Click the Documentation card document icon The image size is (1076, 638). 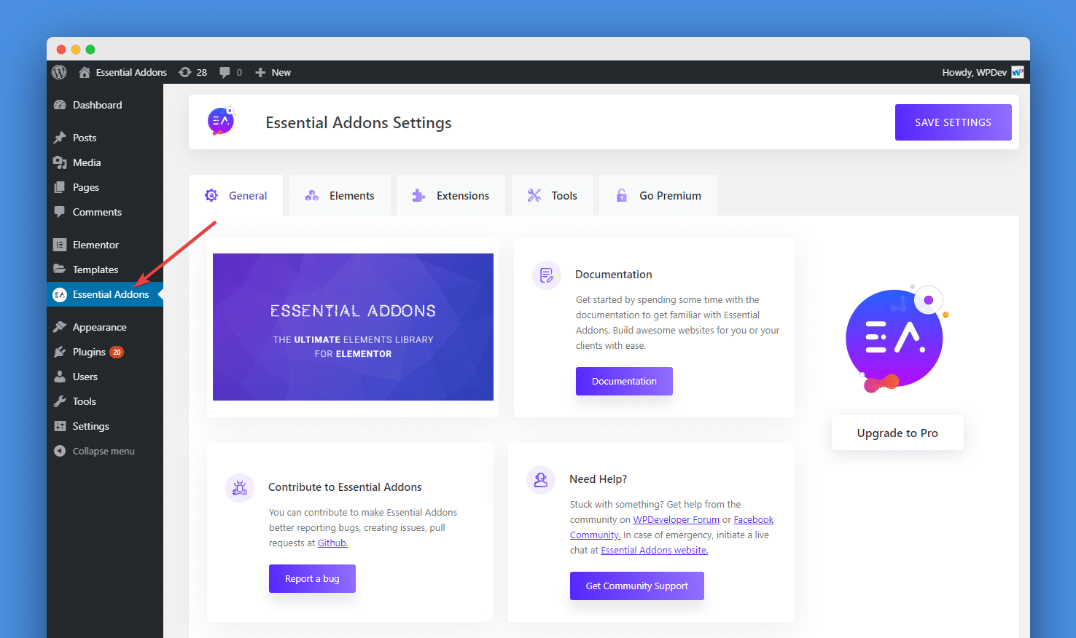click(x=547, y=275)
